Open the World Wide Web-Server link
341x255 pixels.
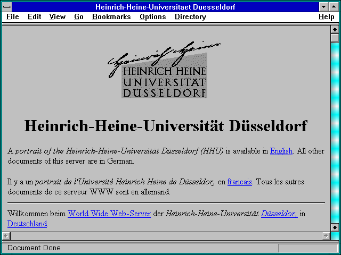(x=109, y=214)
